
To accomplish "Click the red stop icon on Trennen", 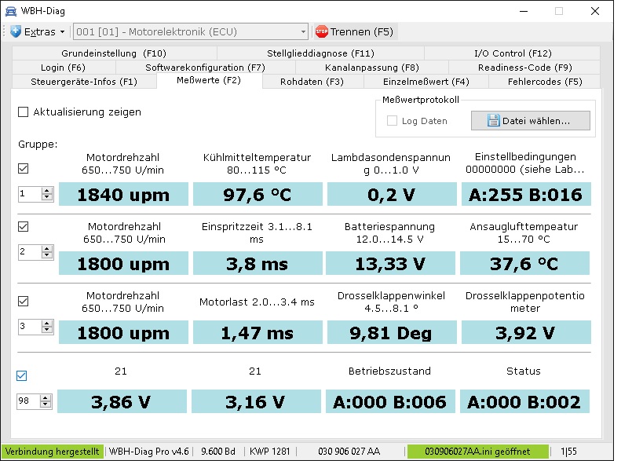I will tap(322, 32).
